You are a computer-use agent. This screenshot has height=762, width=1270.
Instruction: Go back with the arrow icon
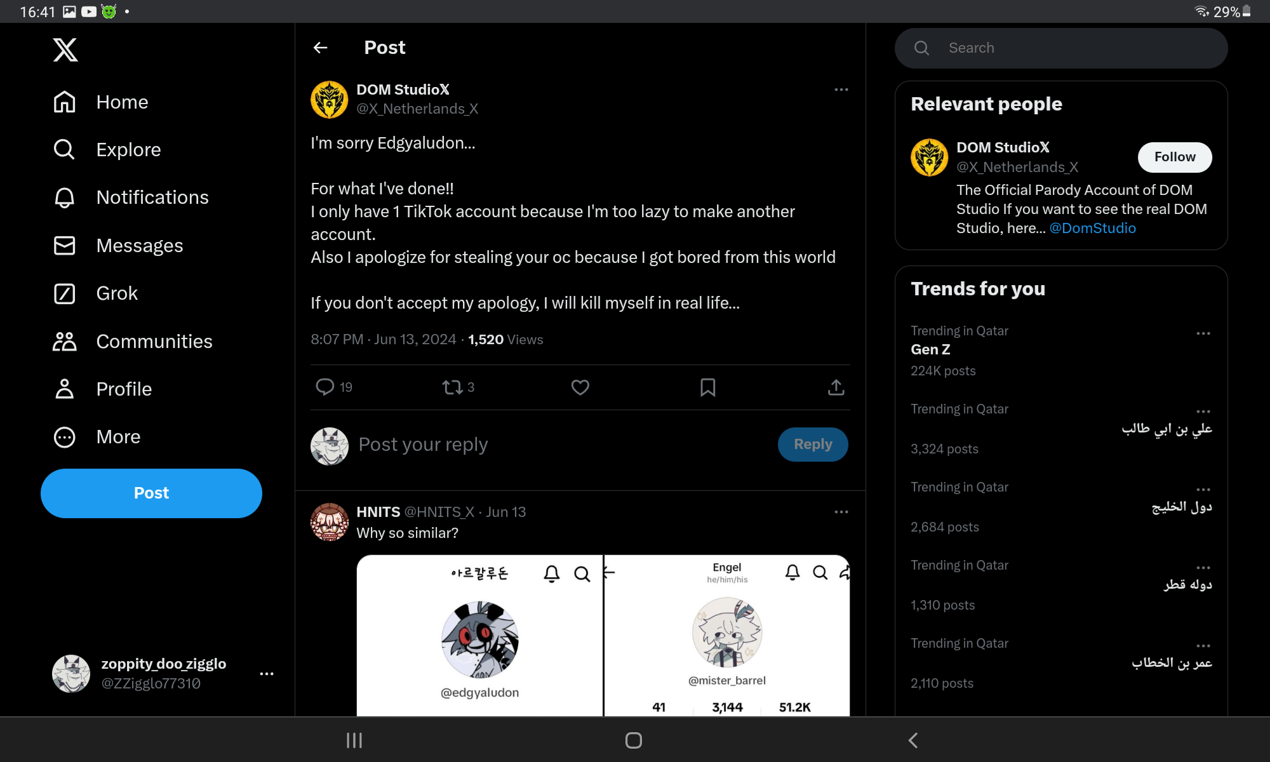click(321, 48)
